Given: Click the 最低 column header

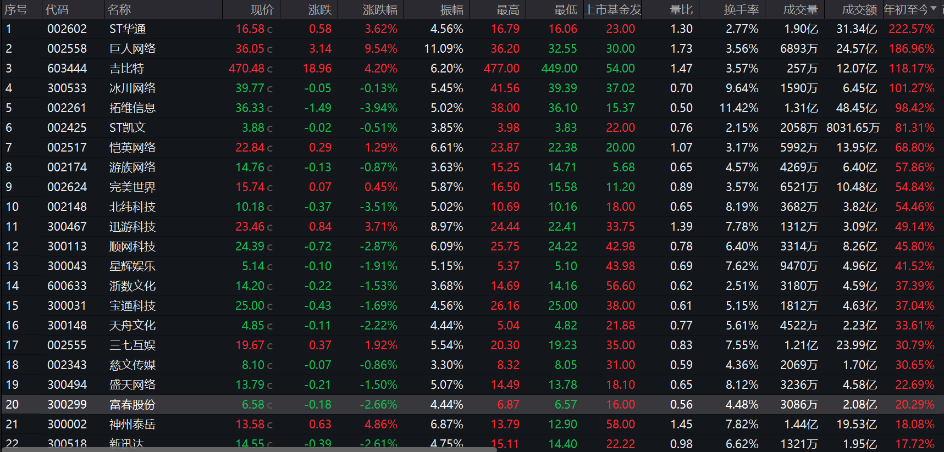Looking at the screenshot, I should (566, 9).
